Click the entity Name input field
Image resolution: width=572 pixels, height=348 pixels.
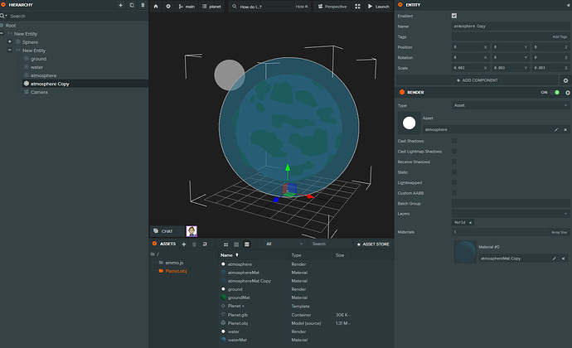coord(510,27)
